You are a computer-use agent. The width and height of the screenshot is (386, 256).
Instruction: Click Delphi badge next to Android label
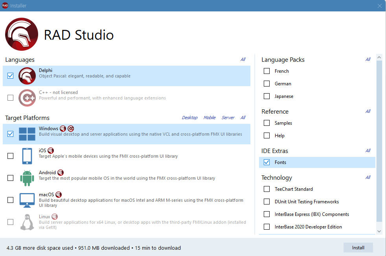coord(61,173)
